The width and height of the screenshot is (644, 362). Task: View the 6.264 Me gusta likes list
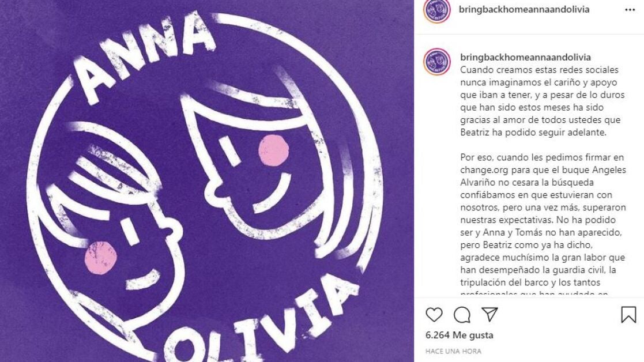click(459, 335)
